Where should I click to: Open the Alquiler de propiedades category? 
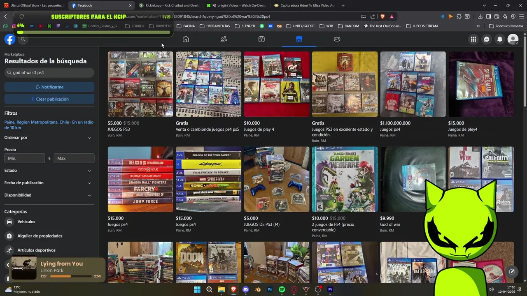tap(49, 236)
